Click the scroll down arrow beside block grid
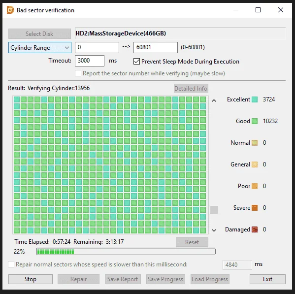295x294 pixels. (x=214, y=230)
